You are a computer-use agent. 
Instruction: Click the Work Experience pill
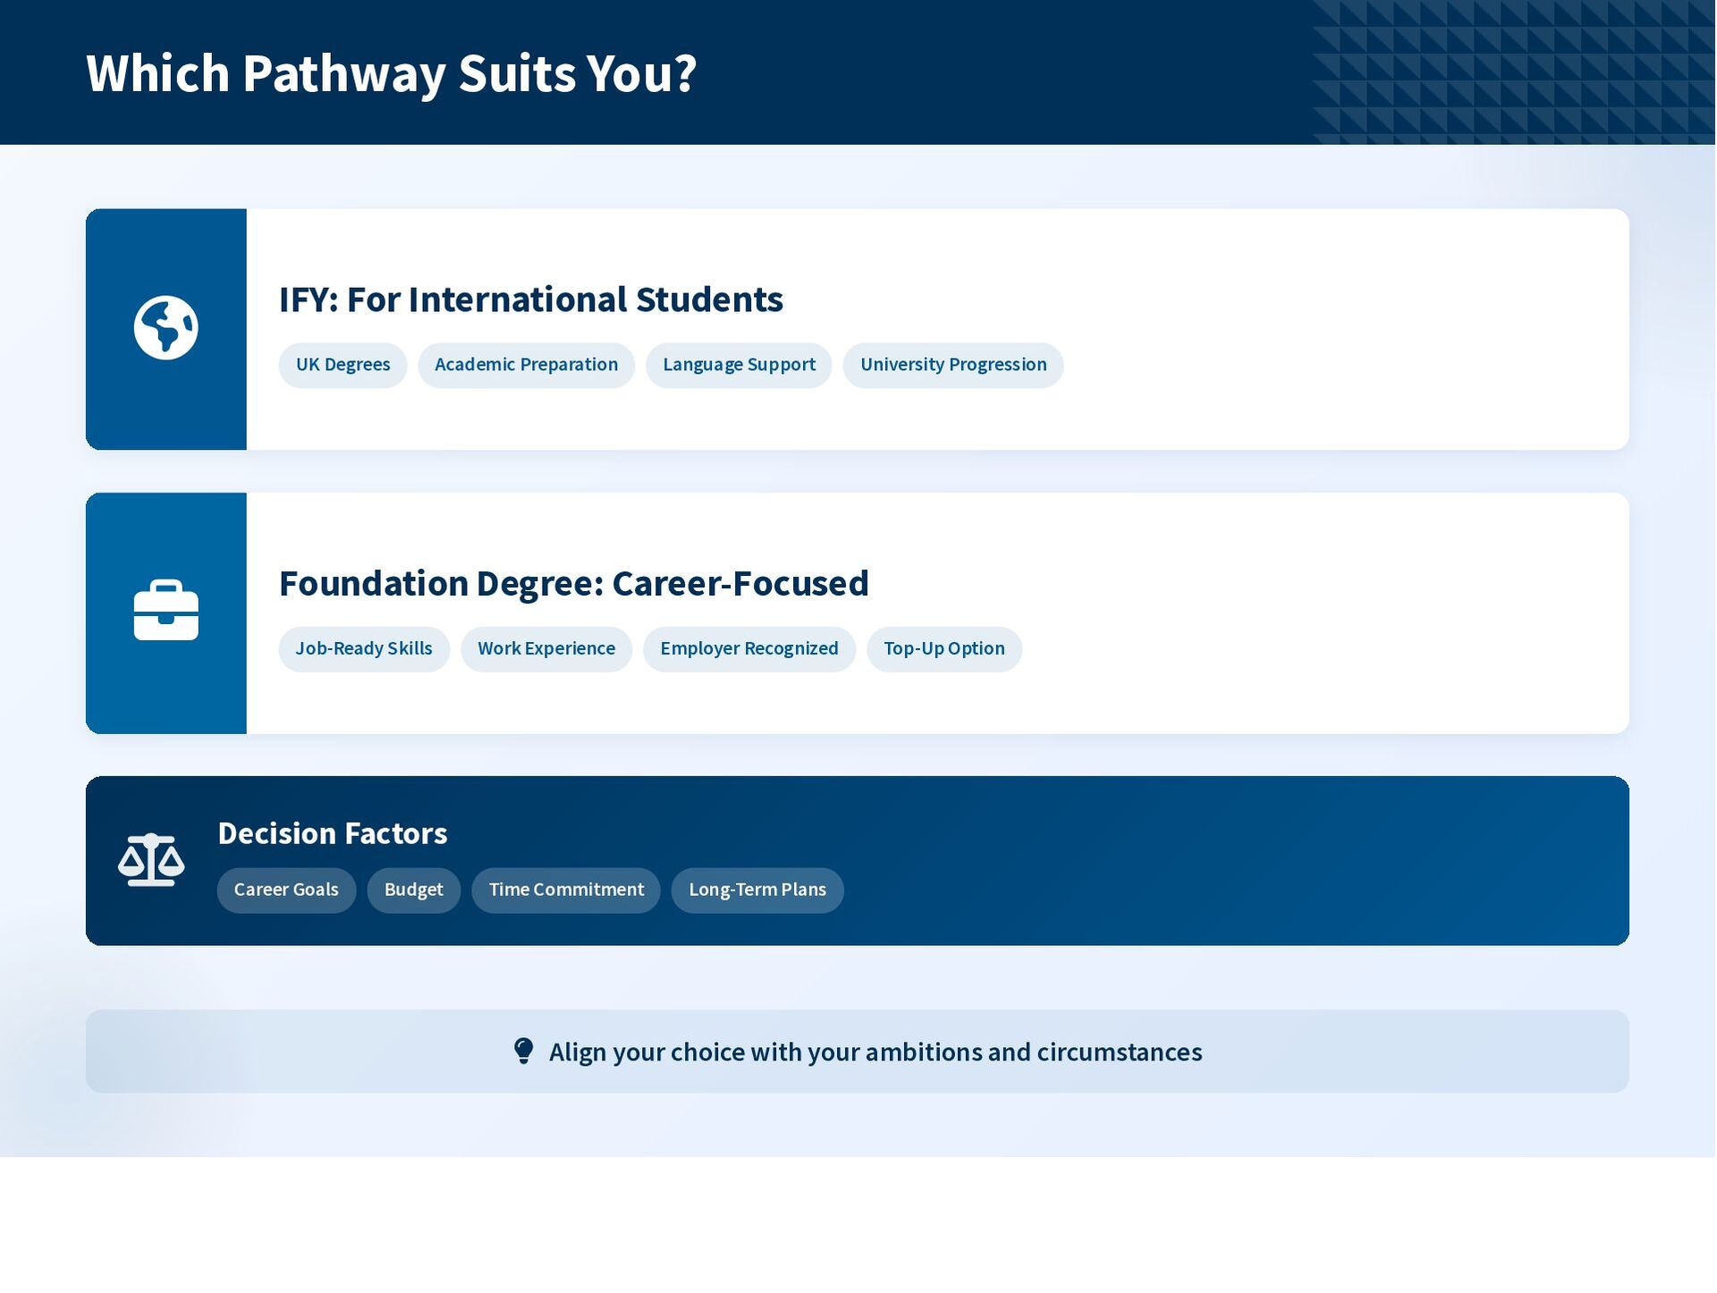546,649
